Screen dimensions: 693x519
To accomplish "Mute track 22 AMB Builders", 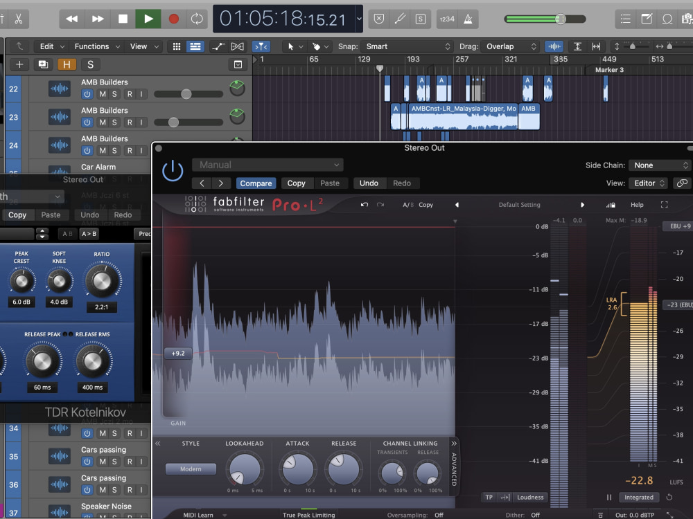I will coord(103,94).
